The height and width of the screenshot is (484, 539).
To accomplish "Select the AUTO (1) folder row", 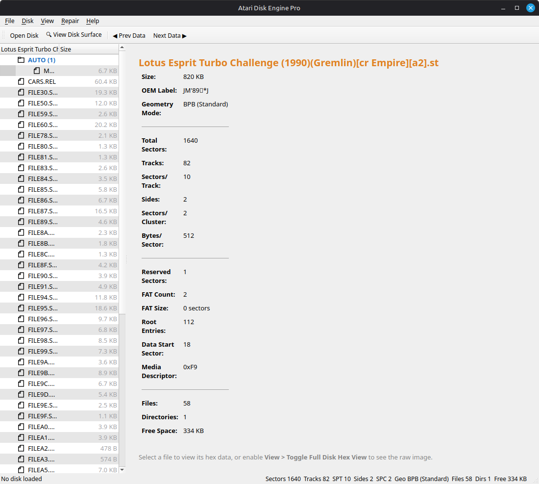I will (x=59, y=60).
